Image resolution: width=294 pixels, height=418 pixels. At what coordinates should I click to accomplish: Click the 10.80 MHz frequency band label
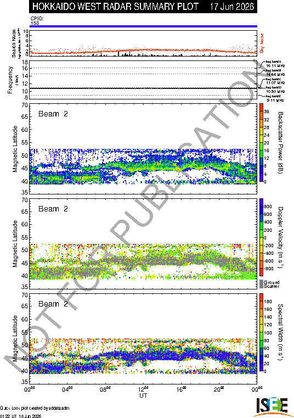[x=275, y=91]
